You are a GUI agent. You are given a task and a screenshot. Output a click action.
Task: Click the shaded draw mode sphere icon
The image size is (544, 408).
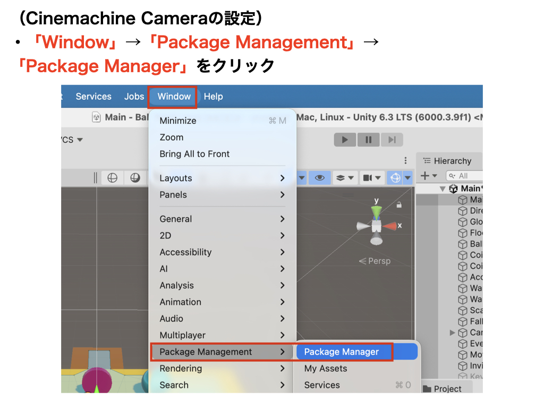(x=135, y=178)
